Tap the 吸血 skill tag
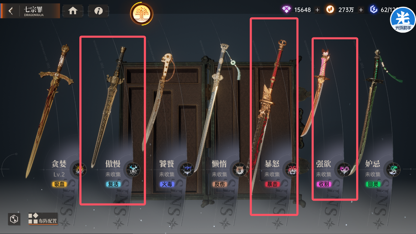This screenshot has width=416, height=234. (x=60, y=184)
